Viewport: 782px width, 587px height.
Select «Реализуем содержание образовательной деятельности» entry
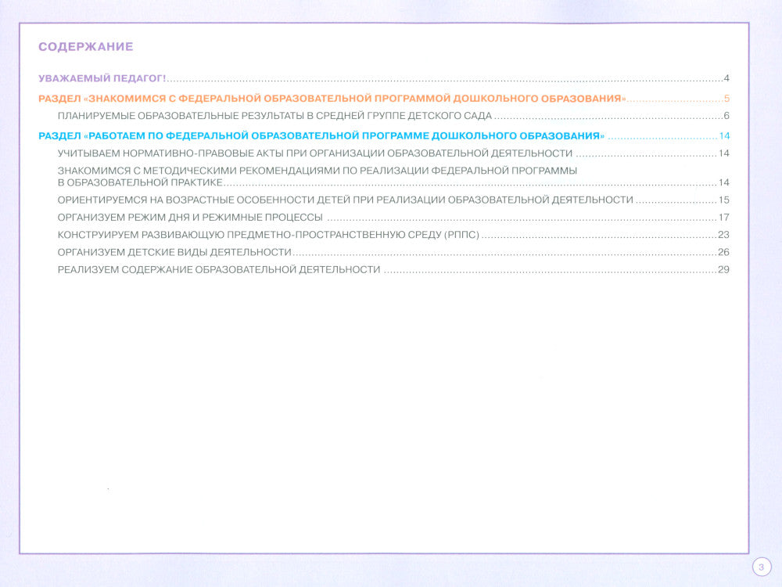pyautogui.click(x=219, y=269)
